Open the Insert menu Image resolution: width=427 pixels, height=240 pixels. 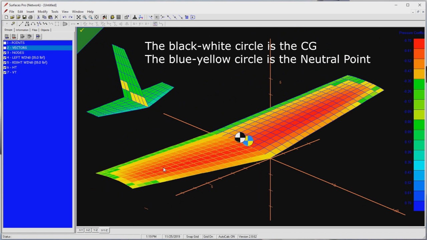[30, 12]
